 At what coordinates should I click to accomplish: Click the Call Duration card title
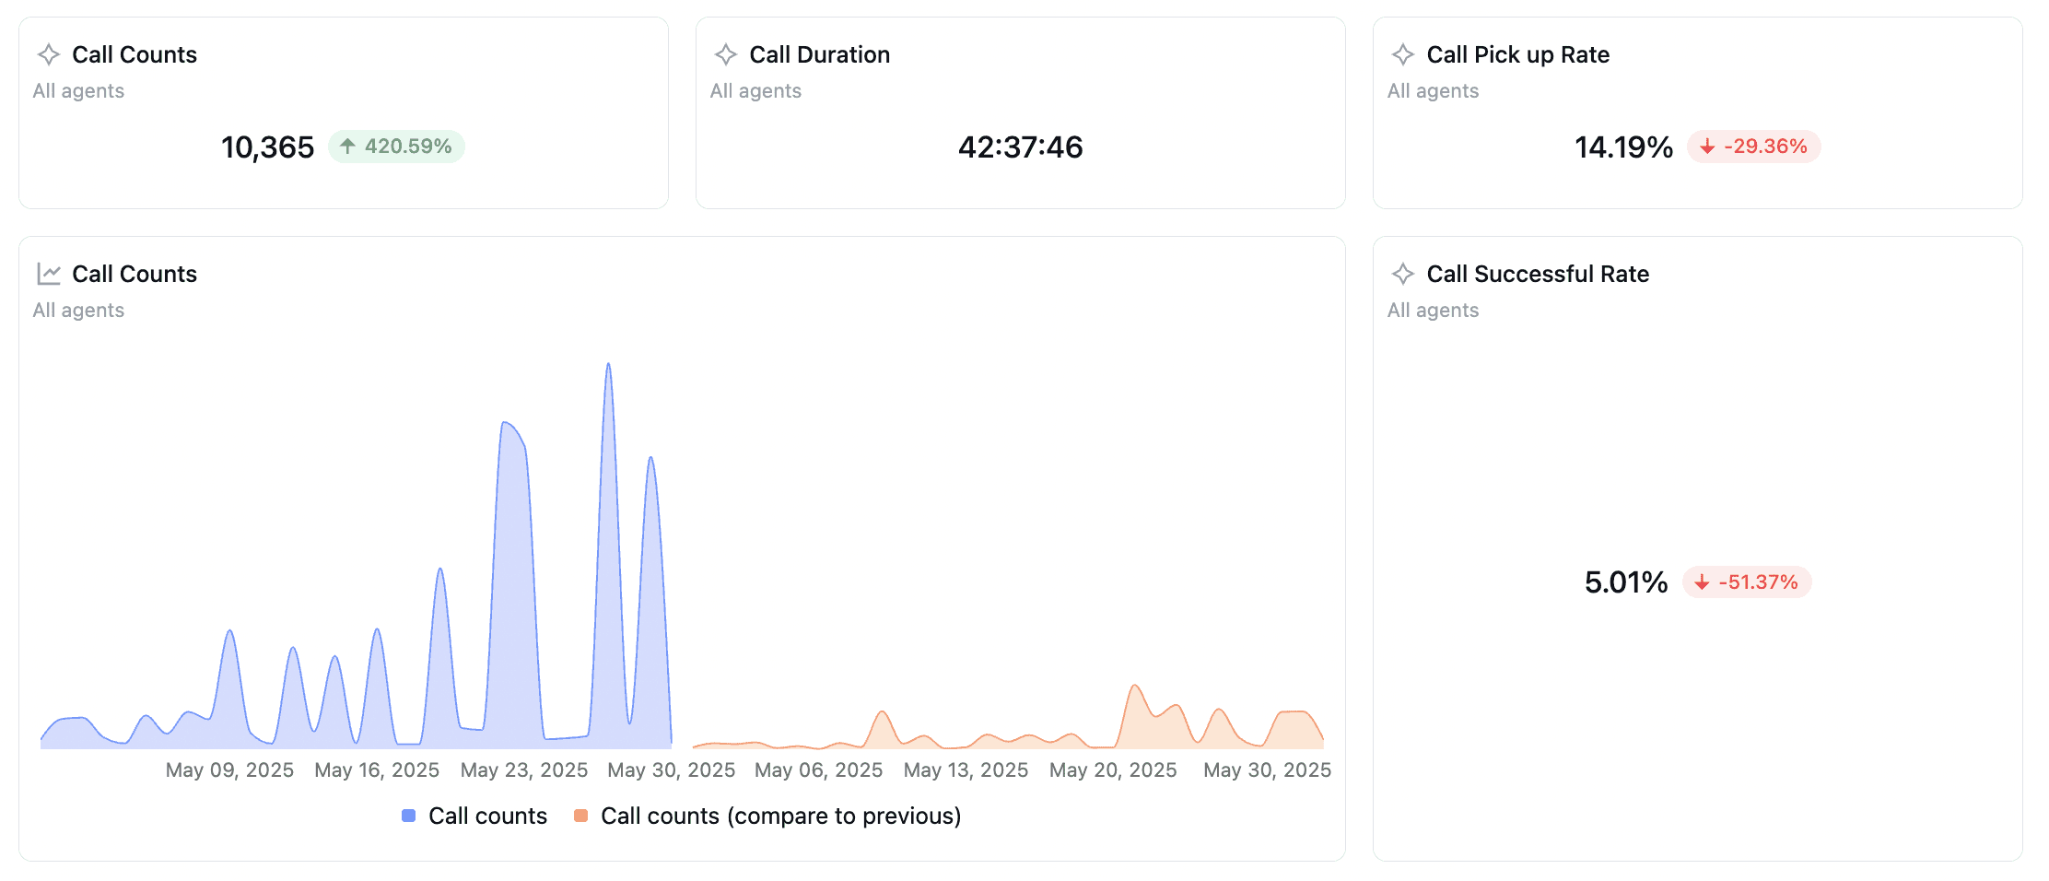click(820, 54)
